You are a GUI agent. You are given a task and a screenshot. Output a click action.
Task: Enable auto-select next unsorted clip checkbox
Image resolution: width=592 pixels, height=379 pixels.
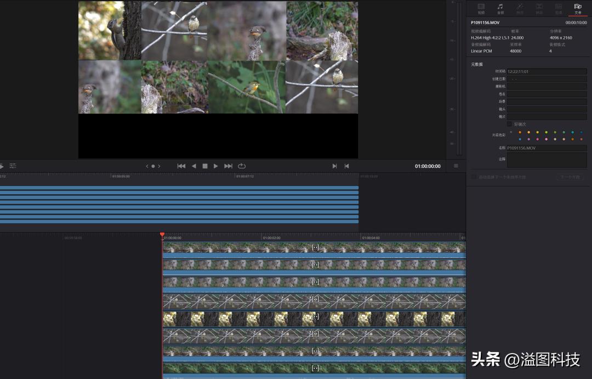[474, 177]
